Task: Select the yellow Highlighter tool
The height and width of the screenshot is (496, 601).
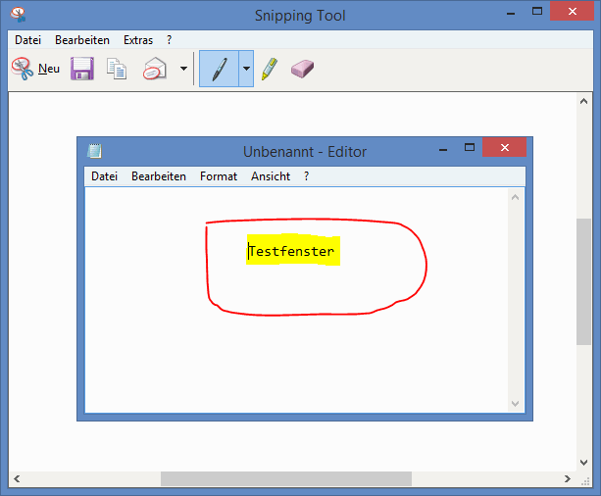Action: point(270,69)
